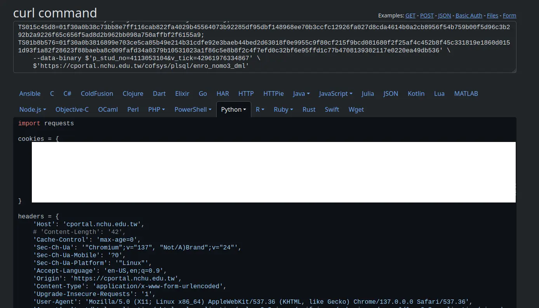This screenshot has height=308, width=539.
Task: Select the HTTPie tab
Action: tap(273, 93)
